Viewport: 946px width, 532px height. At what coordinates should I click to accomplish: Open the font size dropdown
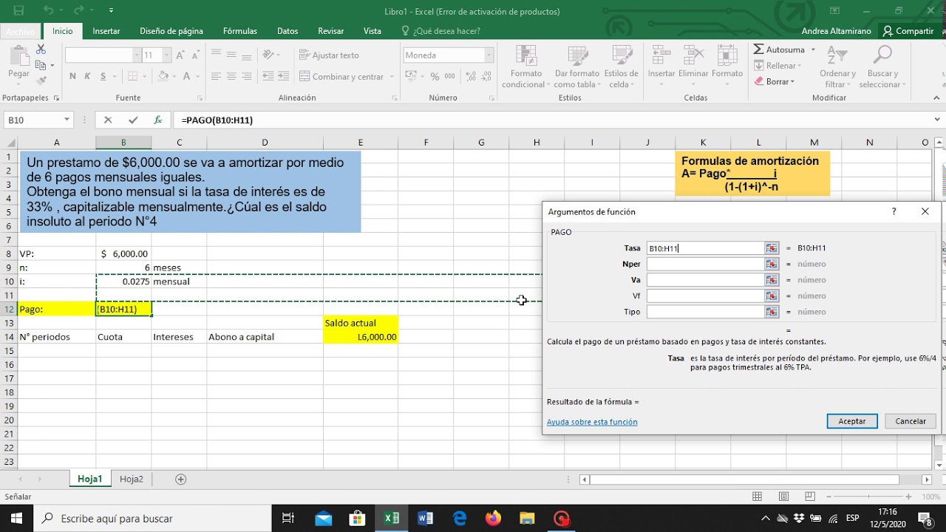click(x=167, y=55)
